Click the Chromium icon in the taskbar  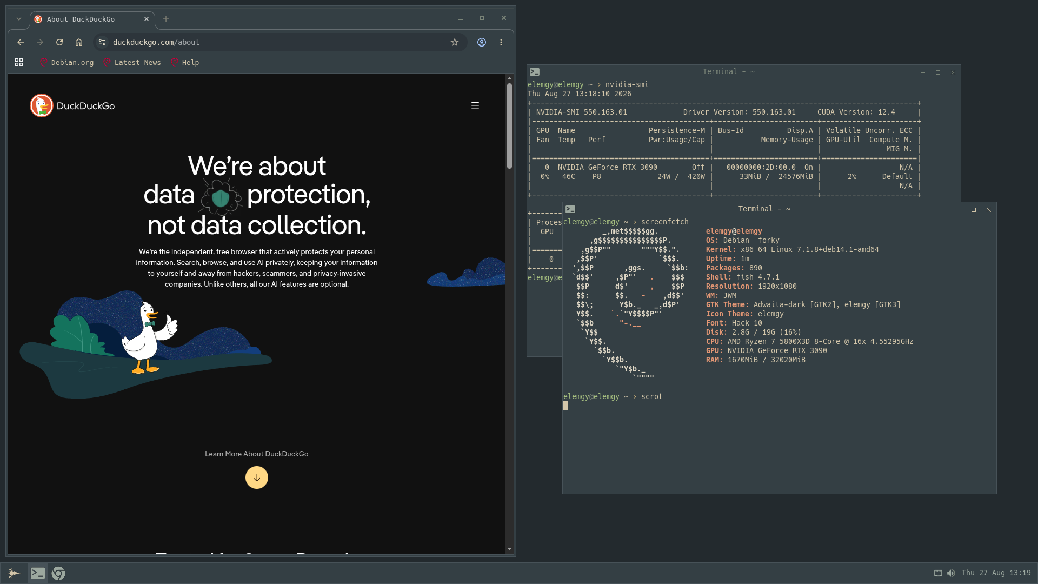point(58,573)
